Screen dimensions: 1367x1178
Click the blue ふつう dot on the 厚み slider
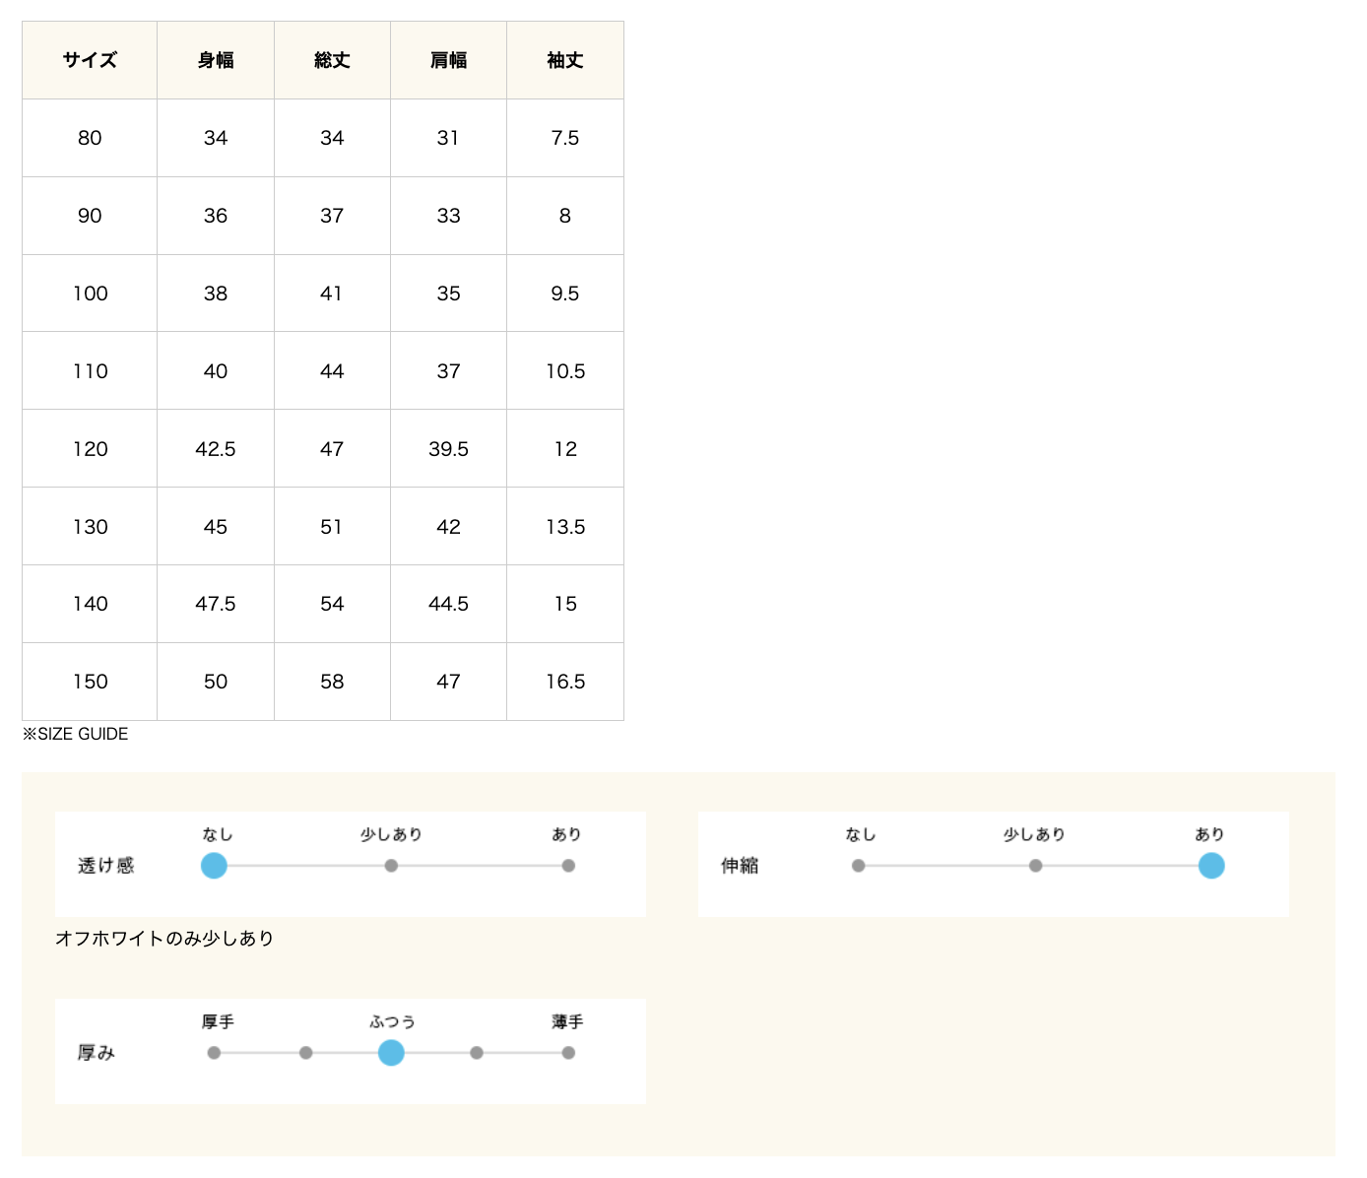pos(391,1053)
